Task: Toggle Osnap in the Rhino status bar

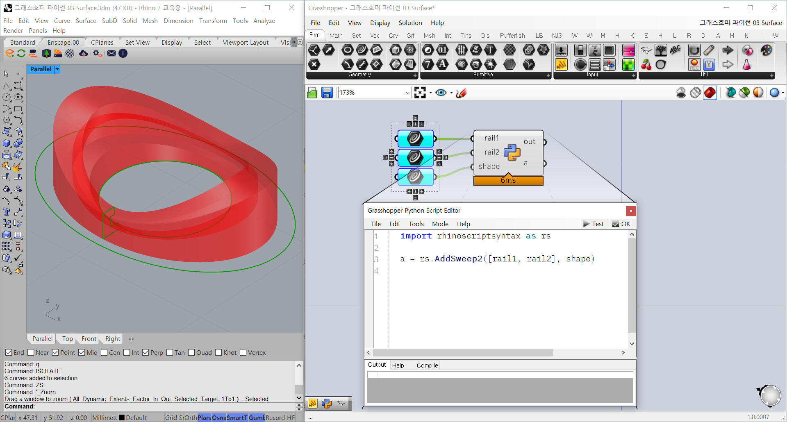Action: [x=219, y=417]
